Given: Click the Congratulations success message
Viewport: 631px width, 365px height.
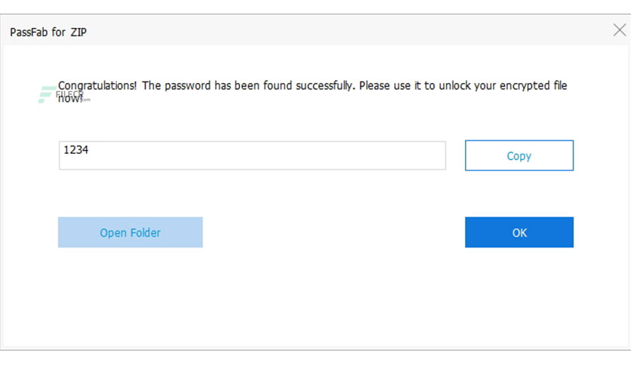Looking at the screenshot, I should 312,92.
